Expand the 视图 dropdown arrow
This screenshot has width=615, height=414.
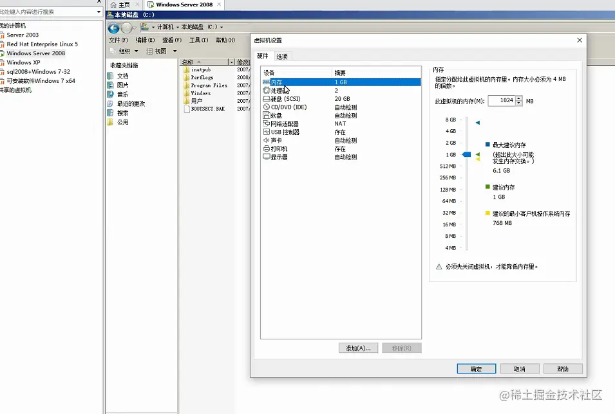click(175, 51)
